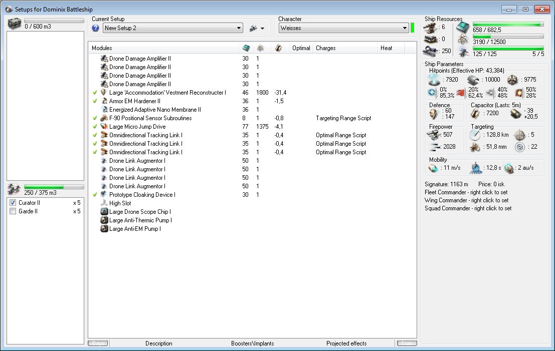Select the Large Drone Scope Chip I rig

(252, 212)
